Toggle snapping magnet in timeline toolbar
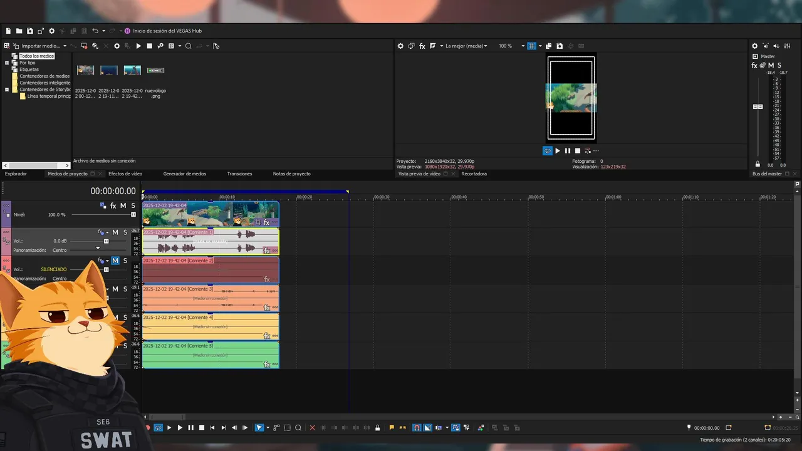 [417, 428]
